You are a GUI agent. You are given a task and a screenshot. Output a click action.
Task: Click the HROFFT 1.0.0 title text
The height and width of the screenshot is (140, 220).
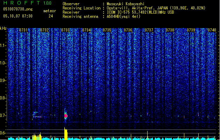(27, 3)
